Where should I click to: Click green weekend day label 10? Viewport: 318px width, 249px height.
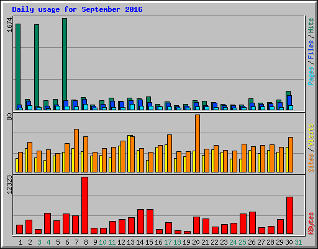tap(102, 242)
